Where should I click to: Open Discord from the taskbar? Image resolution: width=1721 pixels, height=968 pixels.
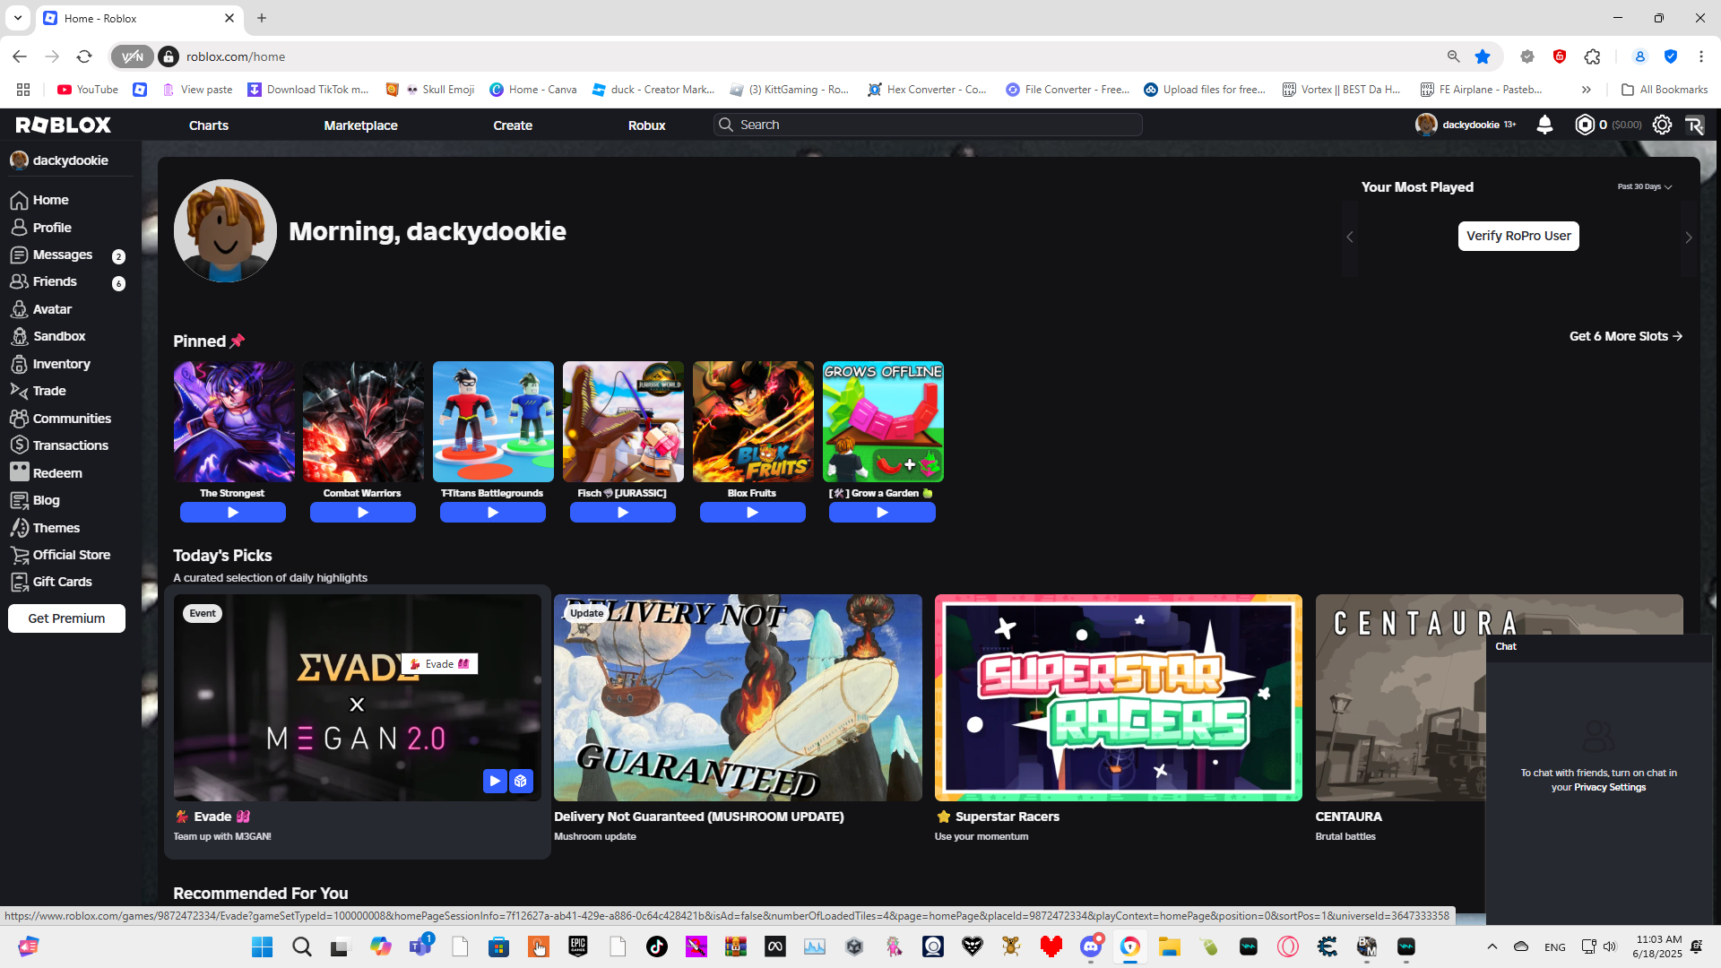click(x=1091, y=946)
